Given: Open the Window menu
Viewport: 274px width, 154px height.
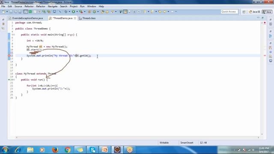Looking at the screenshot, I should pos(92,6).
